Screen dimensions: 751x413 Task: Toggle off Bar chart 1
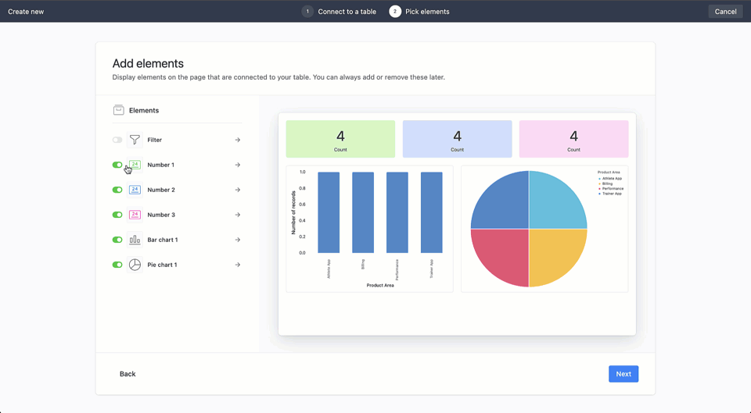click(117, 240)
